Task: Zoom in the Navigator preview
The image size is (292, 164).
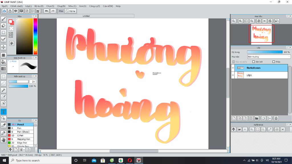Action: tap(240, 21)
